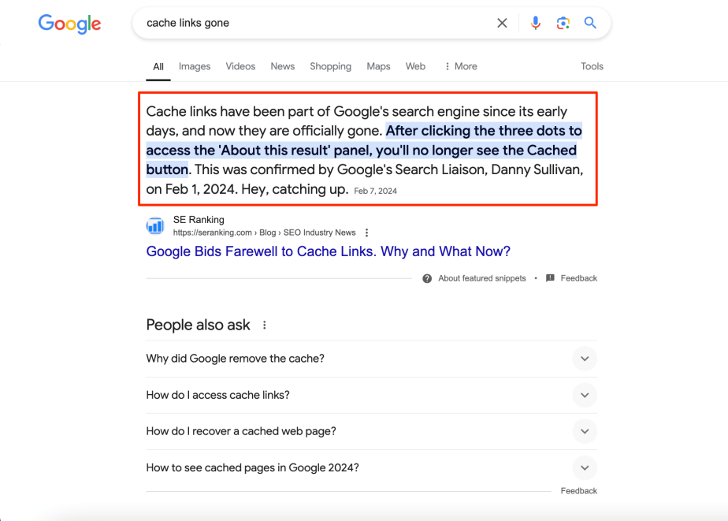
Task: Click the question mark icon near About featured snippets
Action: click(426, 278)
